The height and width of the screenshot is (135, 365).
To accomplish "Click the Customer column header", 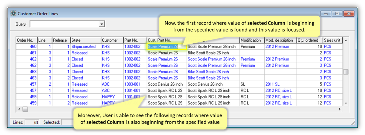I will point(112,40).
